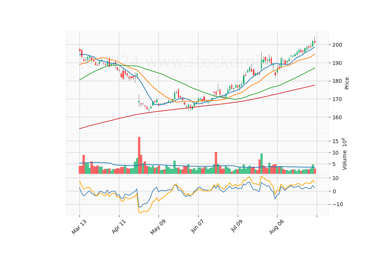Click the Mar 13 date label
Screen dimensions: 365x262
point(79,227)
